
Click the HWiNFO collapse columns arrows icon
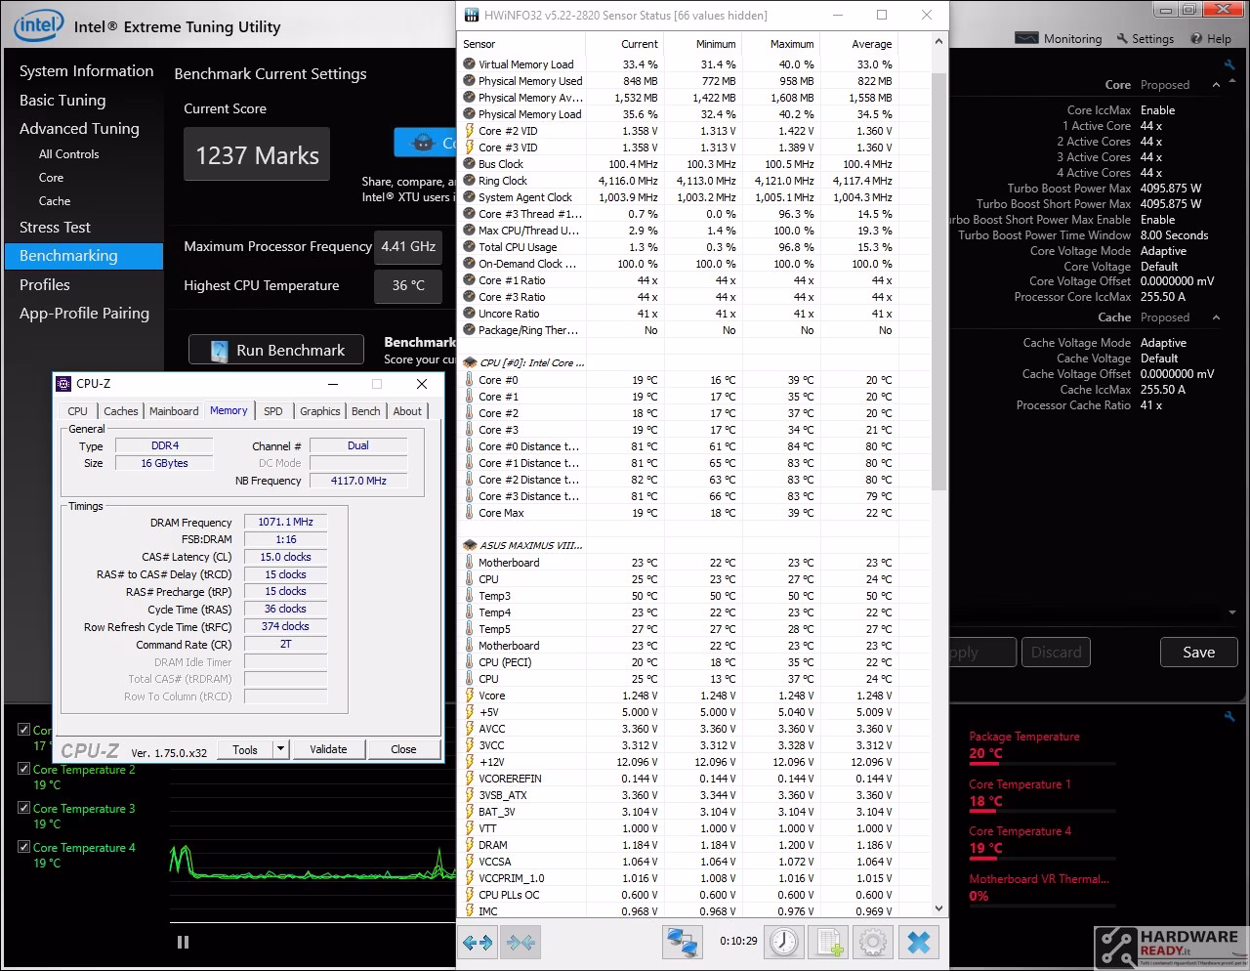tap(521, 943)
